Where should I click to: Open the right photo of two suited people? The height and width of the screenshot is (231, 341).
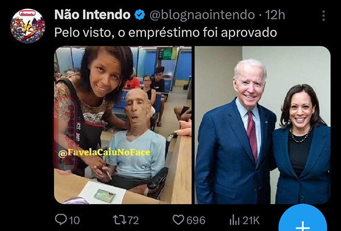tap(263, 125)
